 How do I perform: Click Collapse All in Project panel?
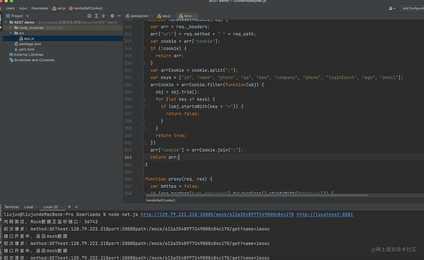[103, 16]
